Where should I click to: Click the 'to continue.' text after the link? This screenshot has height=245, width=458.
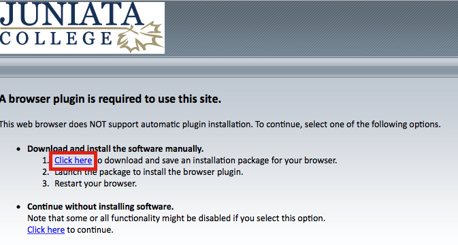pyautogui.click(x=90, y=230)
